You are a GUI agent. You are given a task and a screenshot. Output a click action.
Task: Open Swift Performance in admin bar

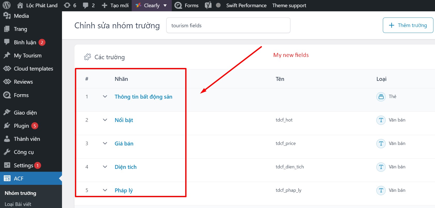[246, 5]
